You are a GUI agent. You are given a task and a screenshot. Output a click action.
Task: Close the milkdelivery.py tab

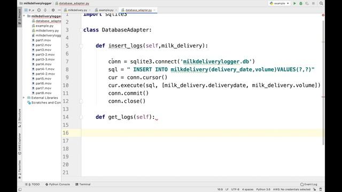90,10
